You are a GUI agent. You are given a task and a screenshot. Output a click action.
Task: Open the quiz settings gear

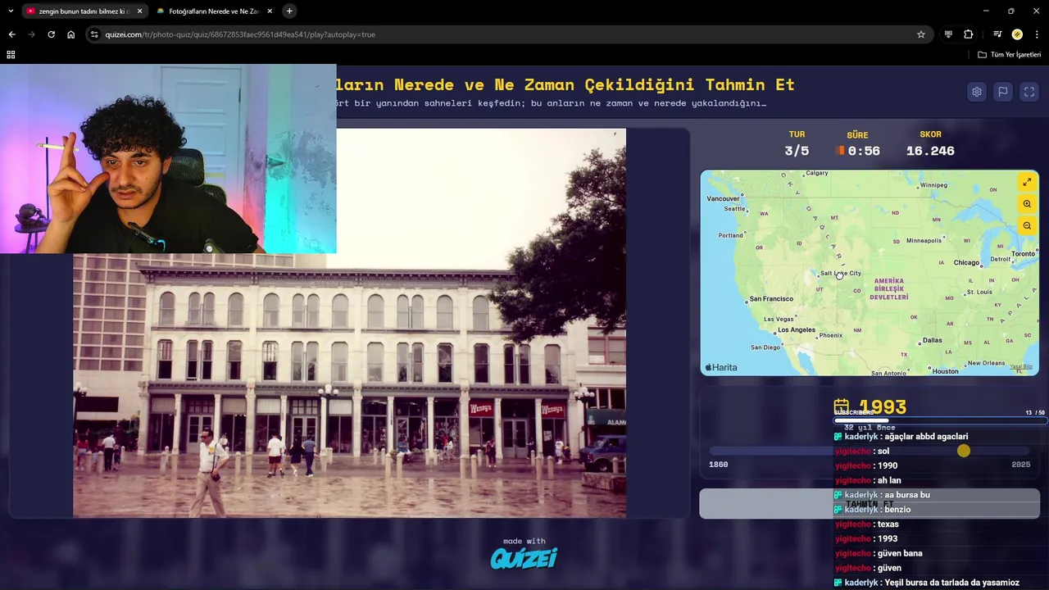977,92
